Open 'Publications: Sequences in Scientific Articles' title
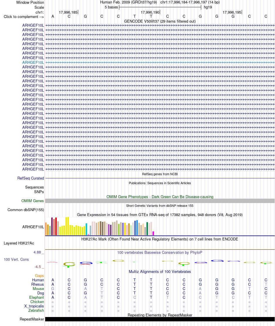The width and height of the screenshot is (275, 326). pyautogui.click(x=160, y=183)
